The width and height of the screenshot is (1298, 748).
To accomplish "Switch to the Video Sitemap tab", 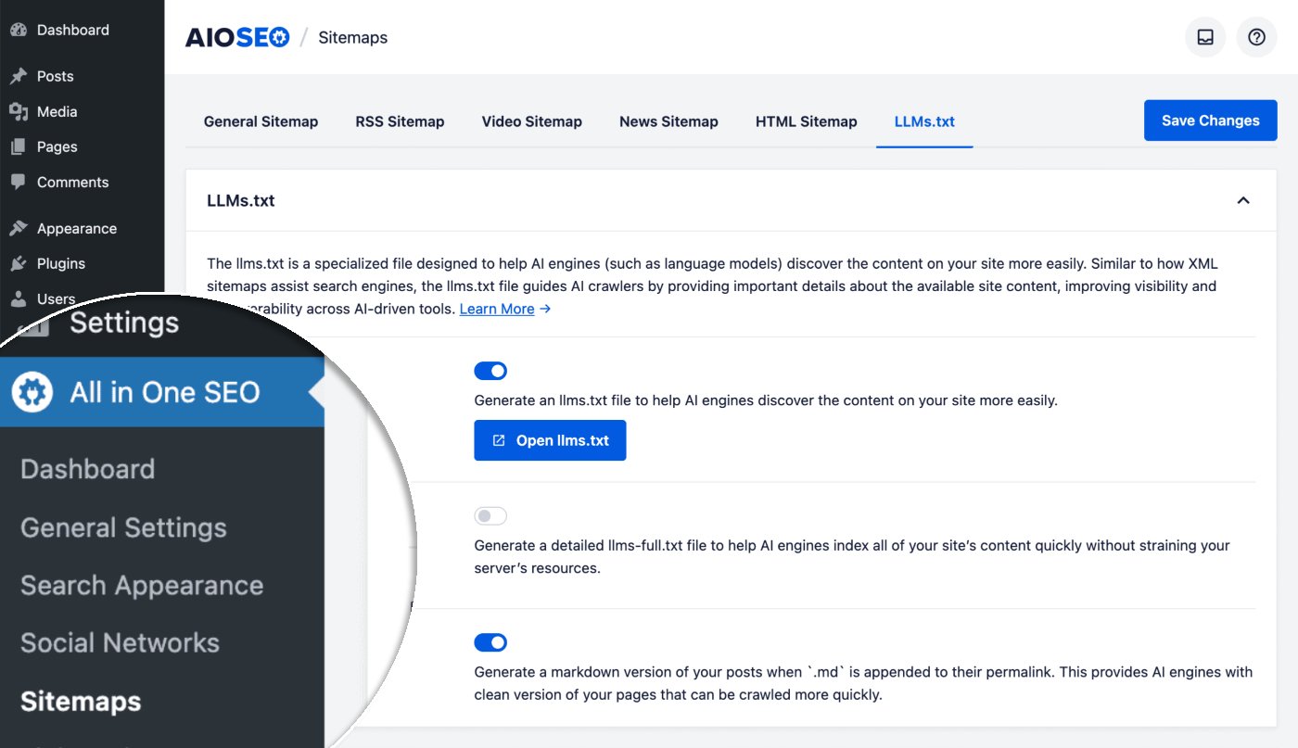I will (531, 121).
